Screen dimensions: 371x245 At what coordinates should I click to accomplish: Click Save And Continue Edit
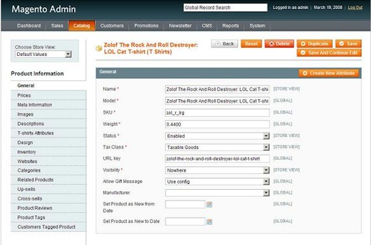(x=329, y=53)
